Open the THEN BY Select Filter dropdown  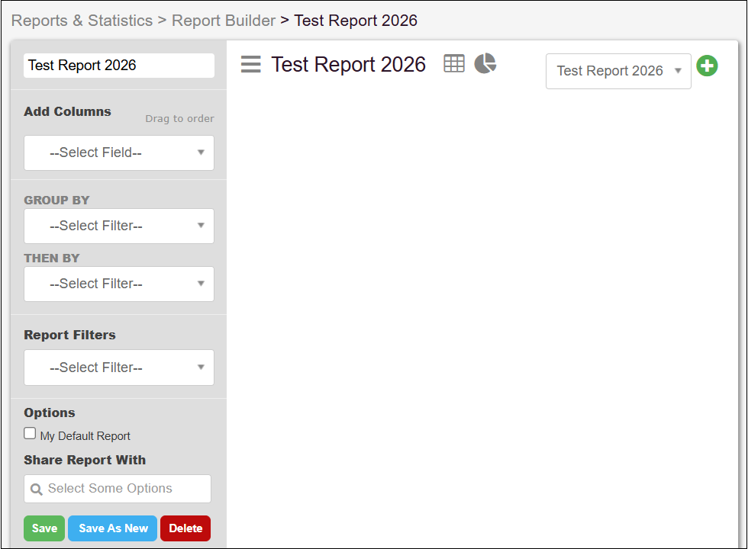(119, 284)
